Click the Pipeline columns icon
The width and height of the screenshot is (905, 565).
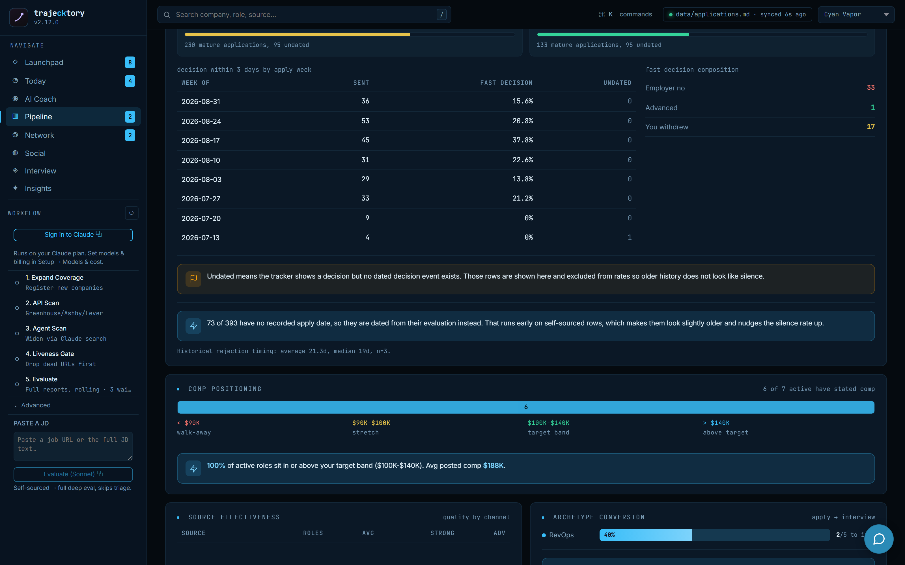pyautogui.click(x=15, y=116)
